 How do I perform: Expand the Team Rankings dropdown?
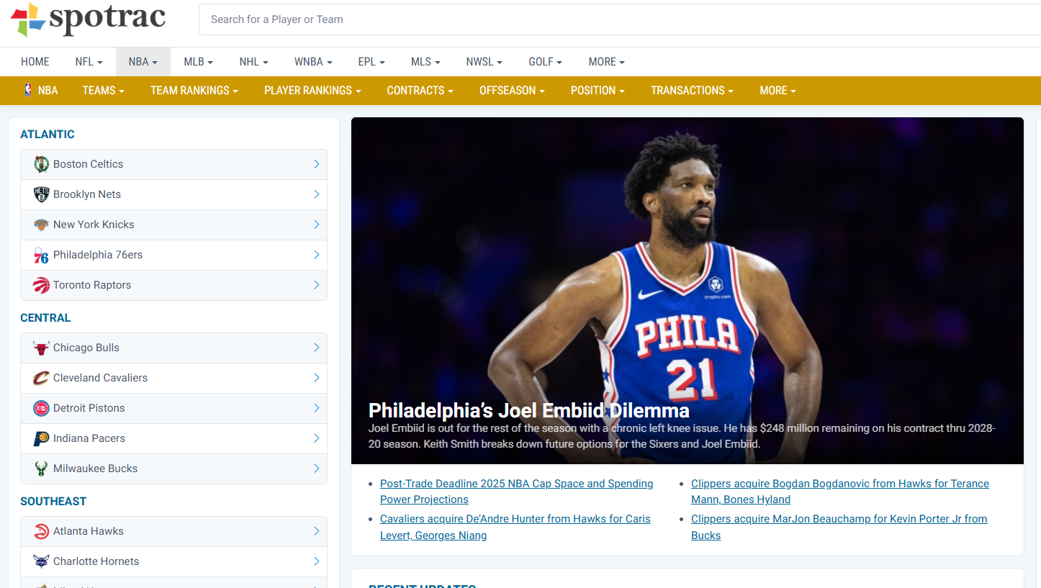coord(194,91)
